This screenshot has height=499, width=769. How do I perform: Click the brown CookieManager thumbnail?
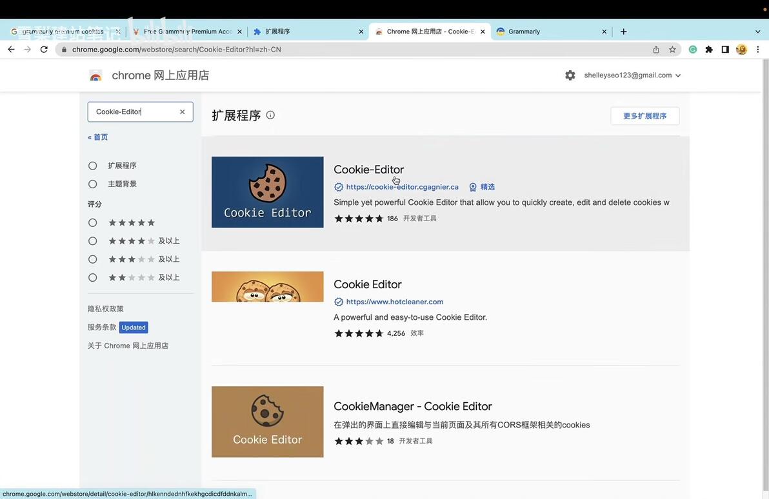point(267,422)
